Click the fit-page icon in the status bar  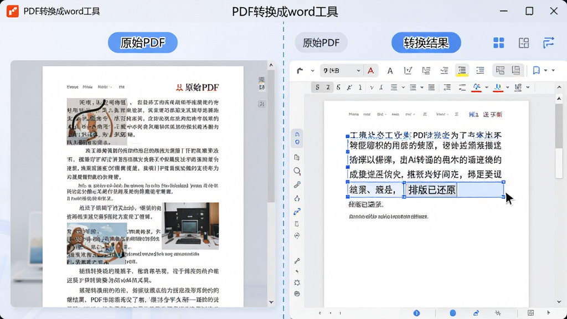click(x=530, y=313)
